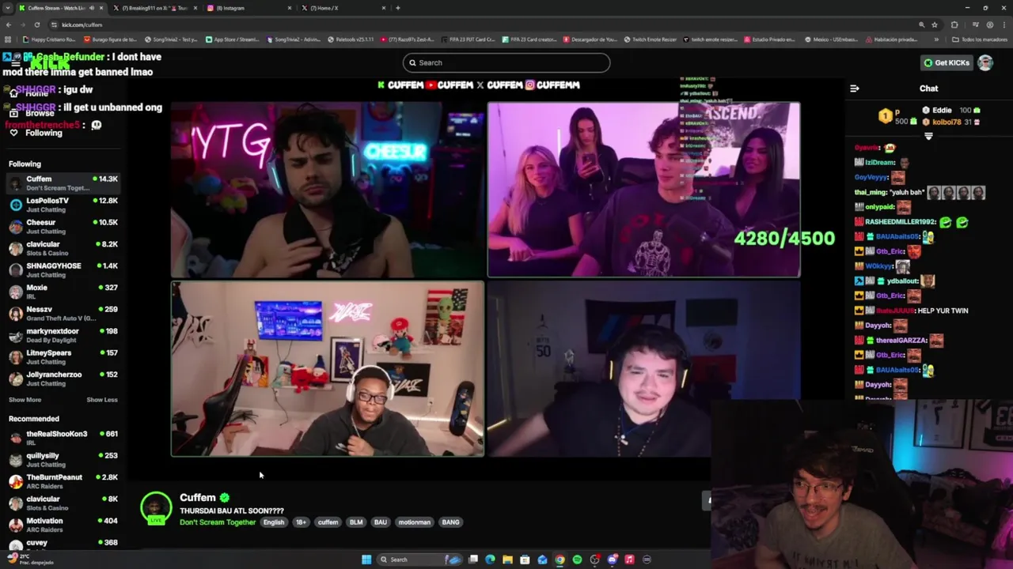Screen dimensions: 1013x569
Task: Select the motionman tag
Action: [415, 522]
